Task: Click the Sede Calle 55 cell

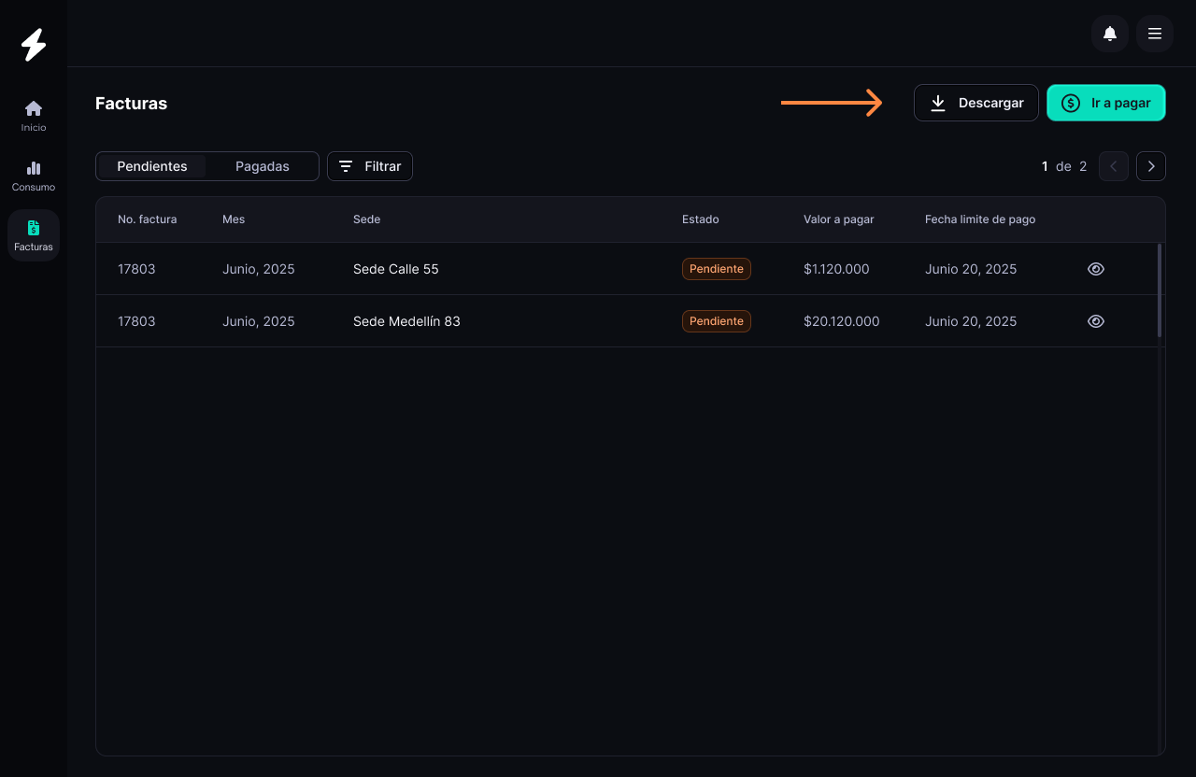Action: click(396, 269)
